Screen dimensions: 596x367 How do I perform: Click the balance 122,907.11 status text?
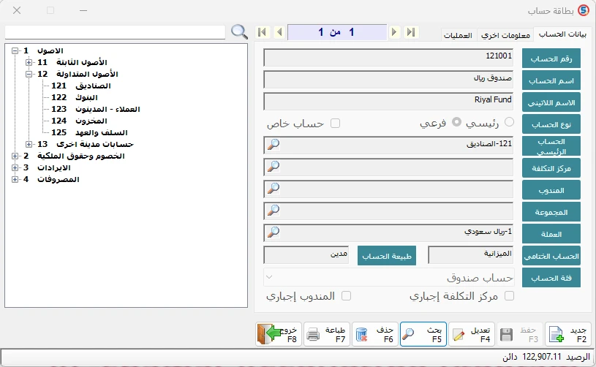(546, 357)
